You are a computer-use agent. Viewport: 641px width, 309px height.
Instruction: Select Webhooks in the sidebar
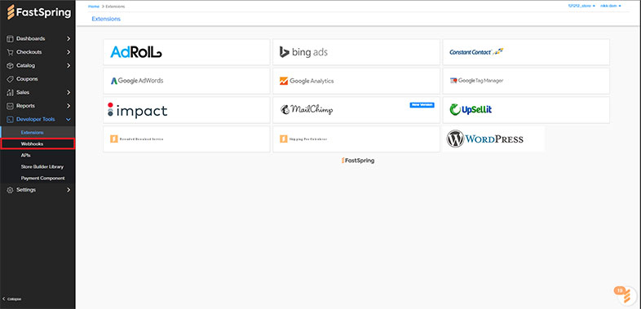38,143
